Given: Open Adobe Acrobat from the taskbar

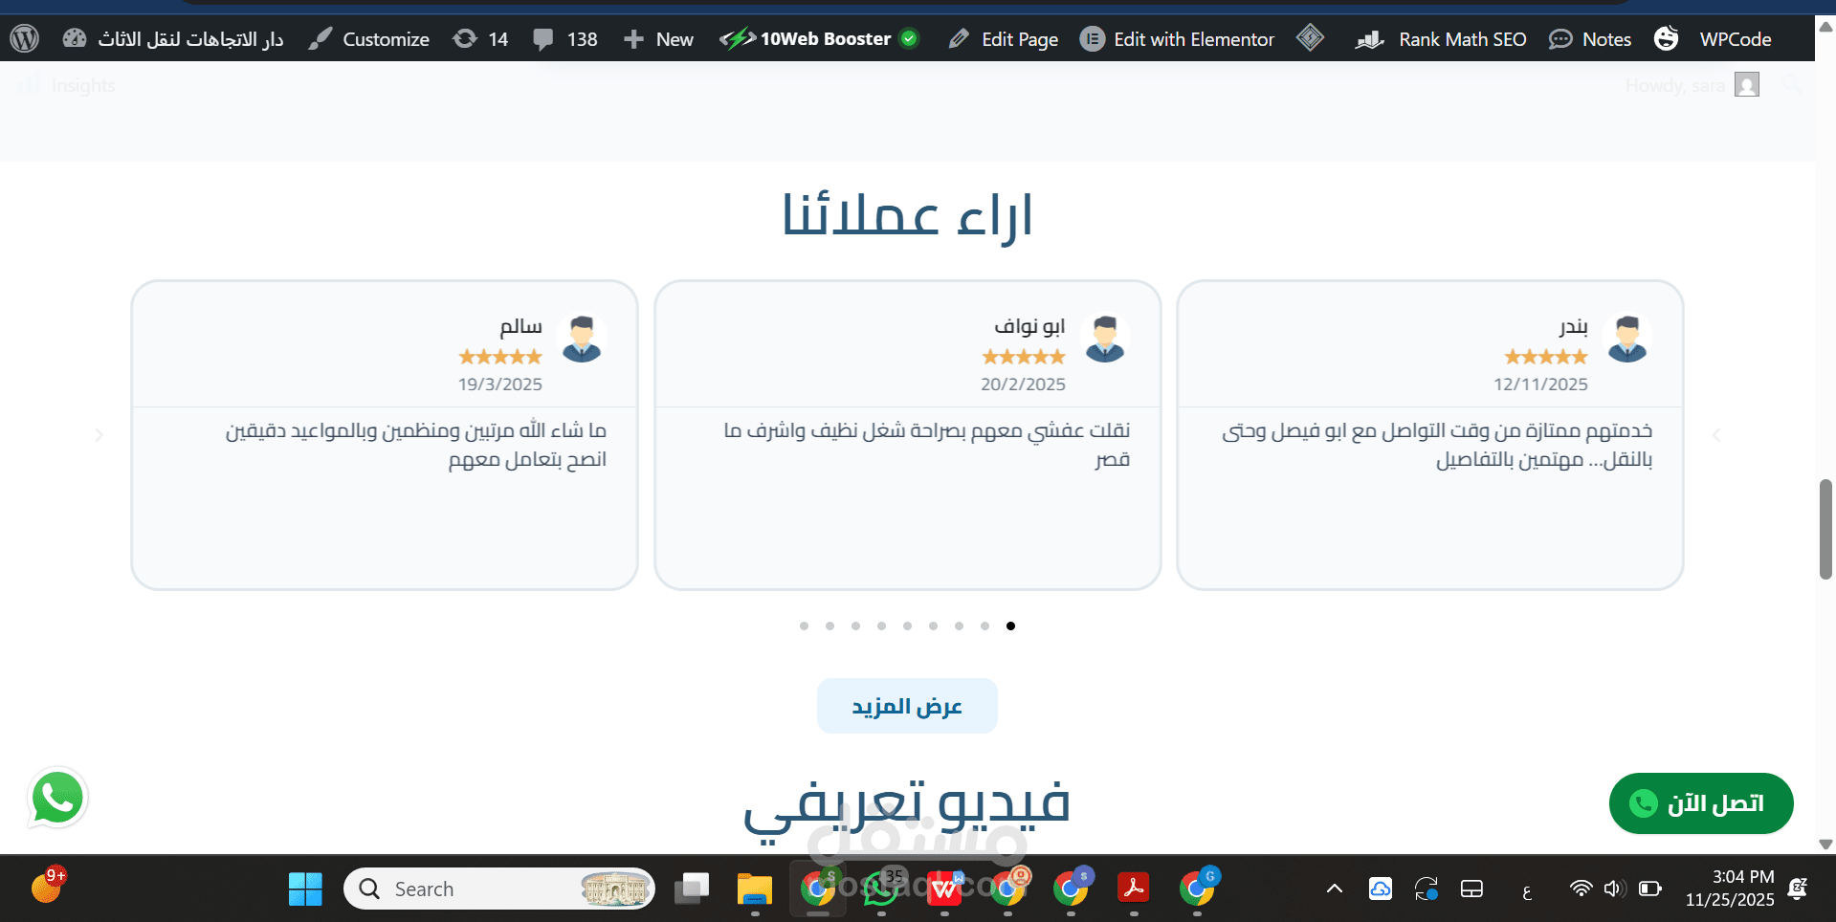Looking at the screenshot, I should [x=1134, y=889].
